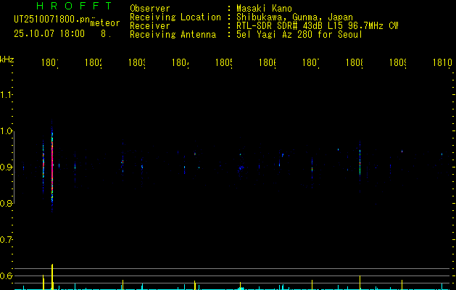Click the 1.1 kHz frequency tick label
The image size is (456, 290).
[7, 95]
